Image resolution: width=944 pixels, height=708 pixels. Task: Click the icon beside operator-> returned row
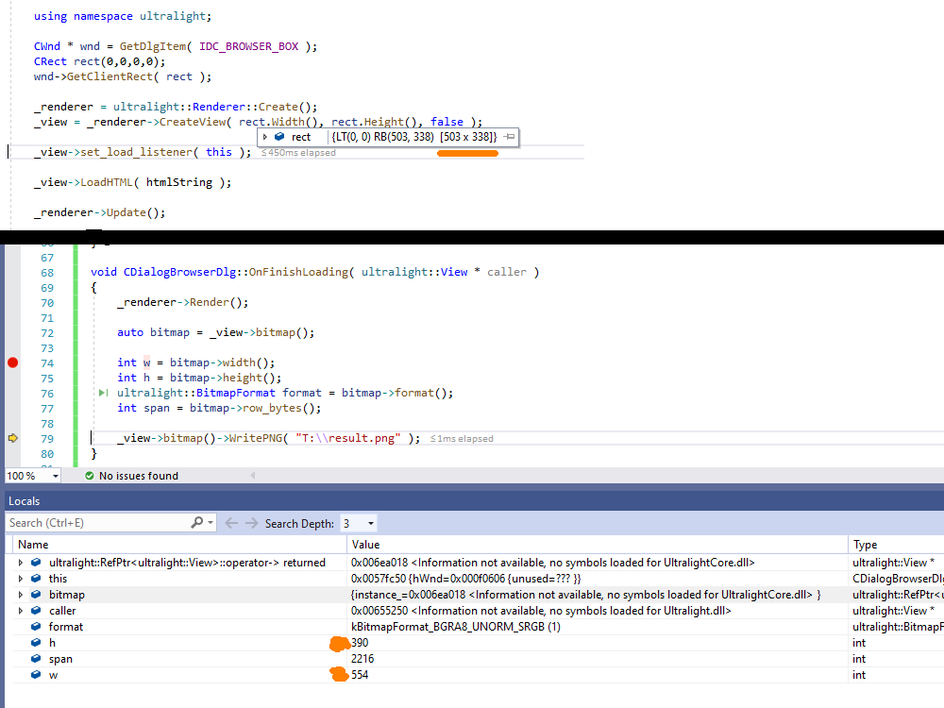(x=36, y=563)
